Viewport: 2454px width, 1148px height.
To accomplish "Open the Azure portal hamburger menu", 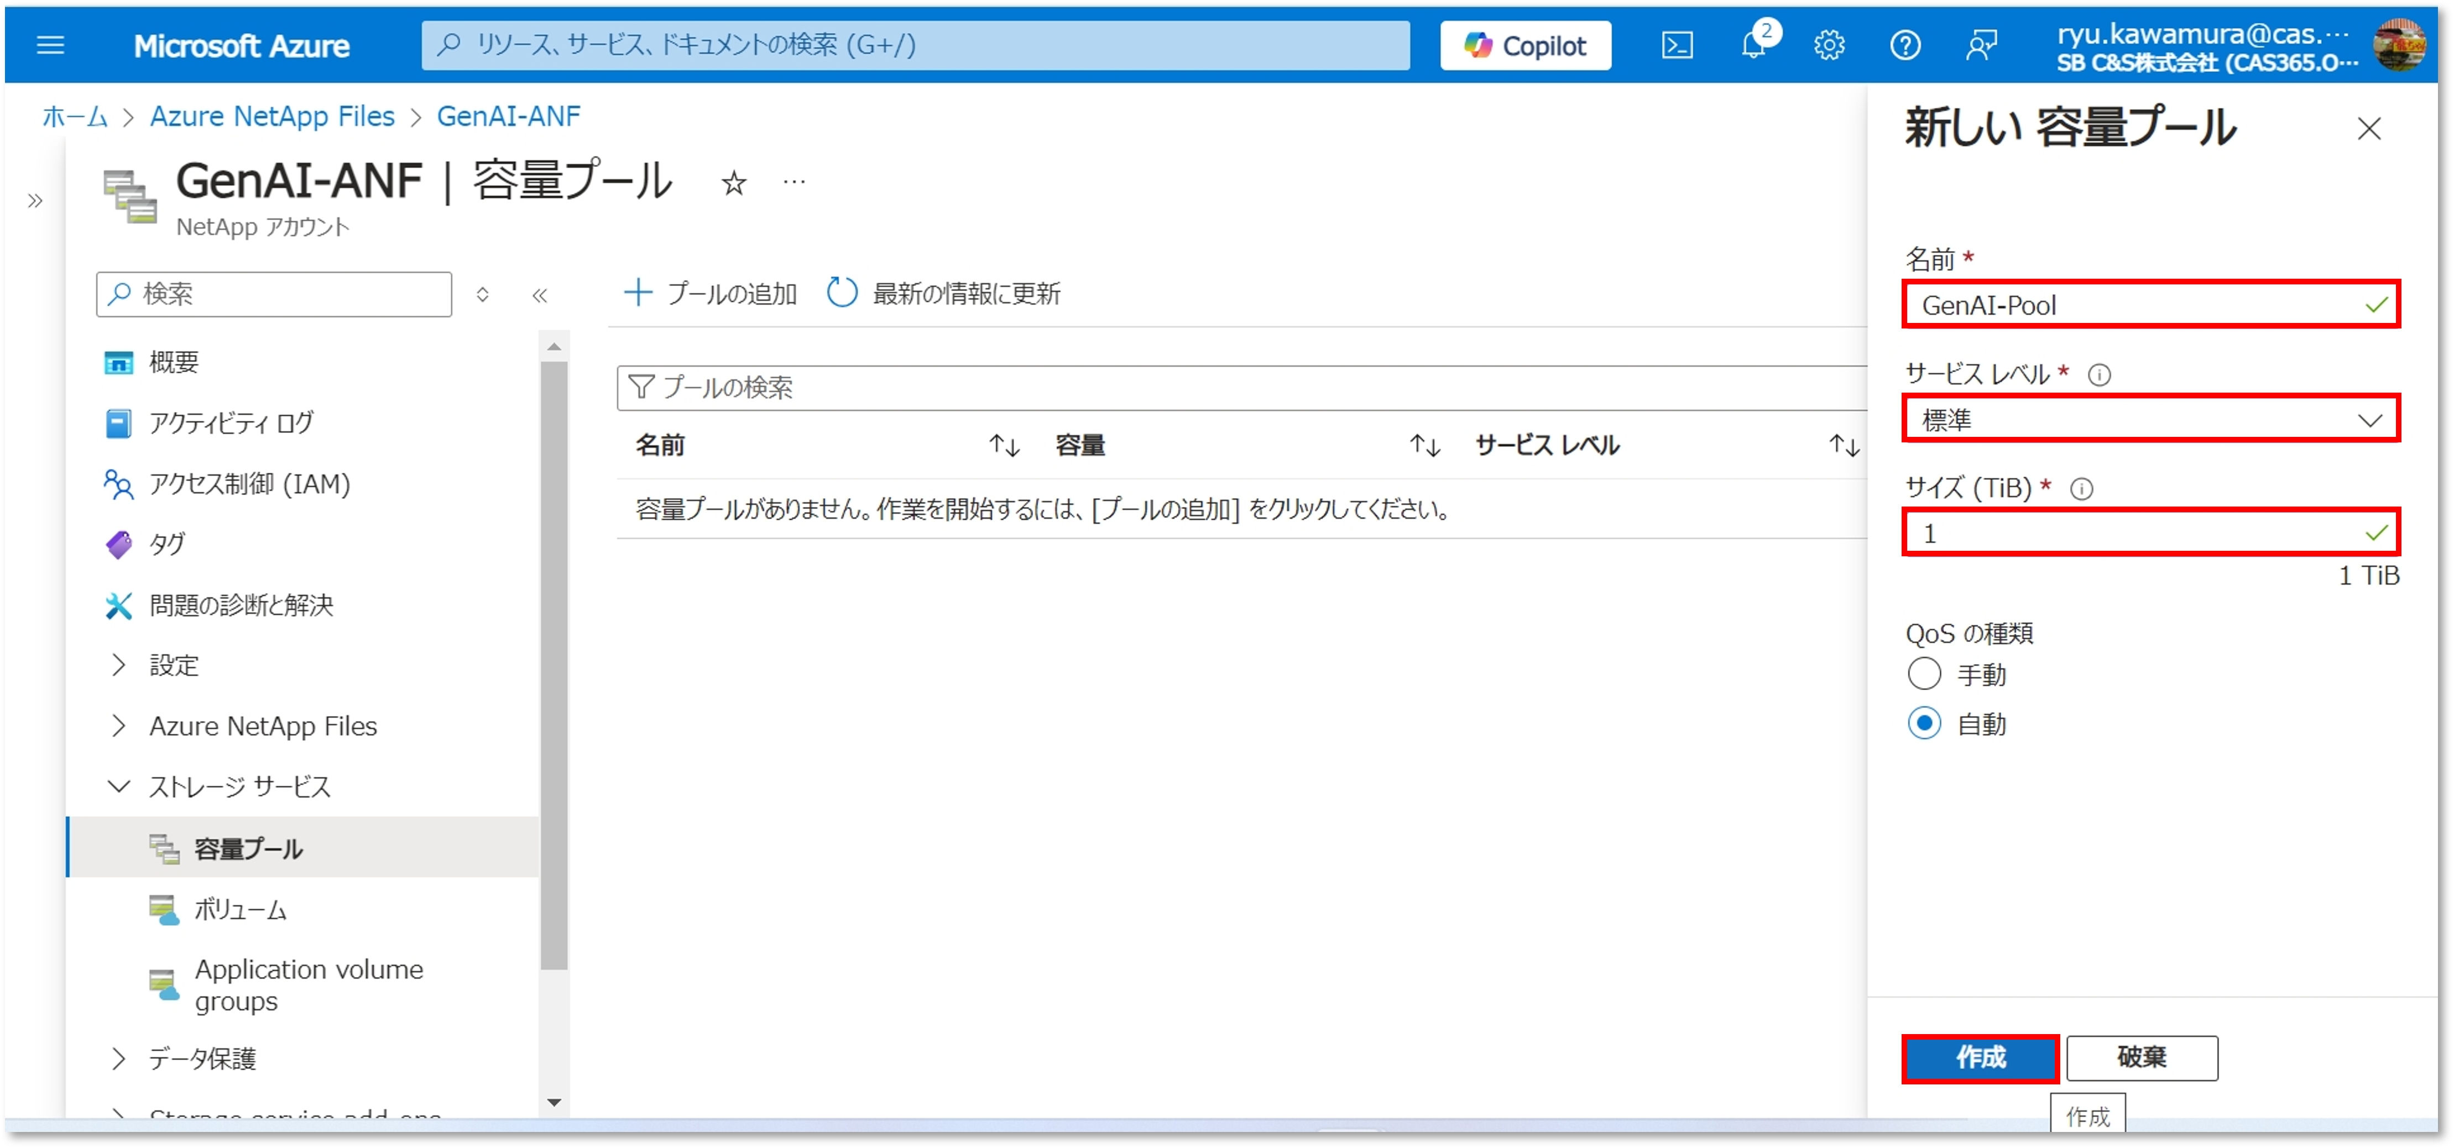I will point(50,45).
